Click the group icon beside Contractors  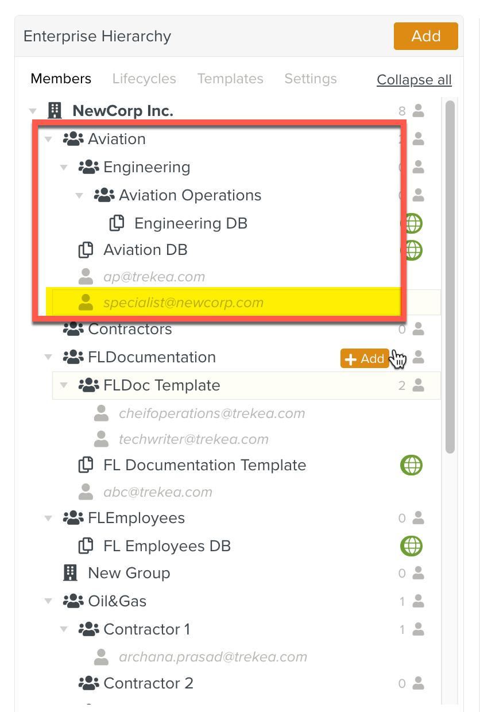click(x=73, y=329)
